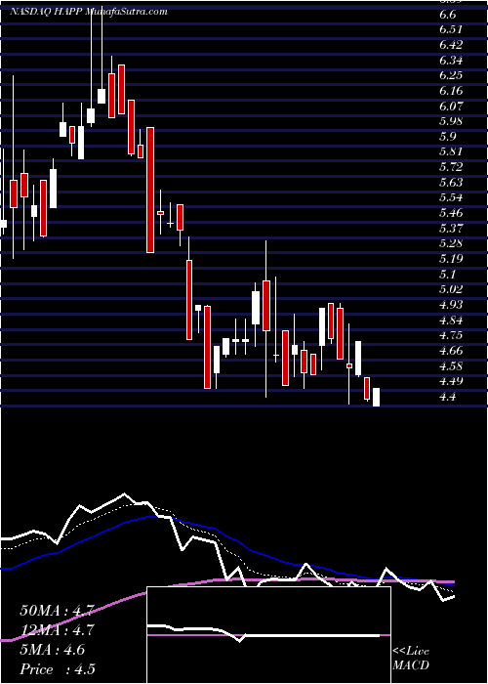Select the 5.63 price level label
This screenshot has height=684, width=488.
pos(451,183)
